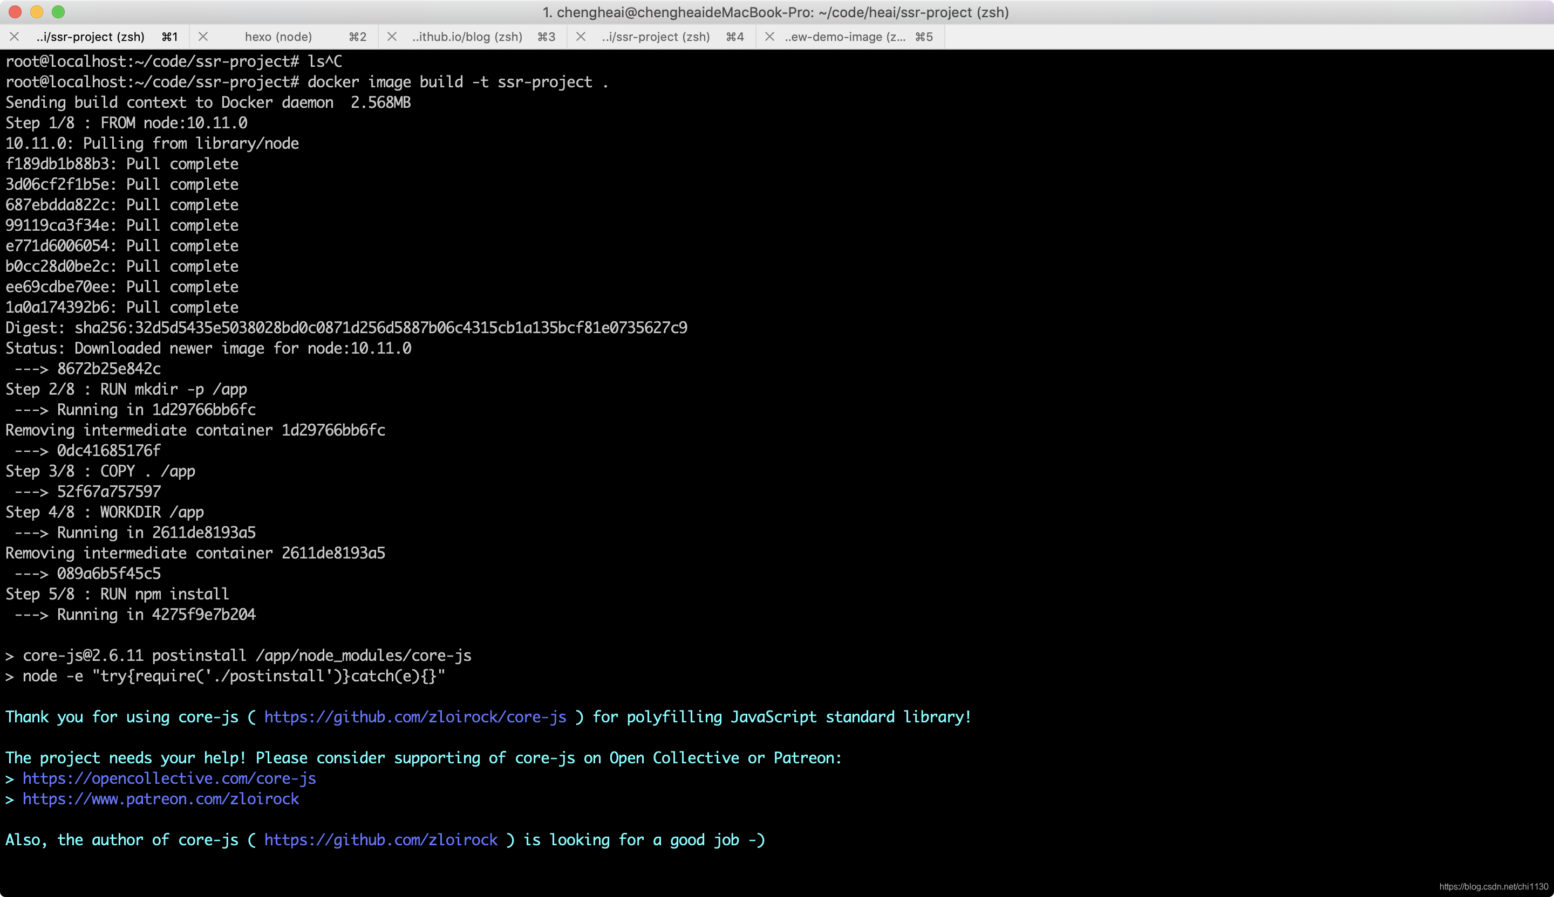1554x897 pixels.
Task: Open the github.com/zloirock author link
Action: click(x=380, y=840)
